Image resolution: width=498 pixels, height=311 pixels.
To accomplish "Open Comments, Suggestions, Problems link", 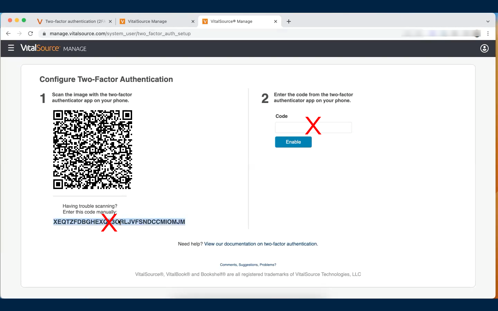I will click(248, 265).
